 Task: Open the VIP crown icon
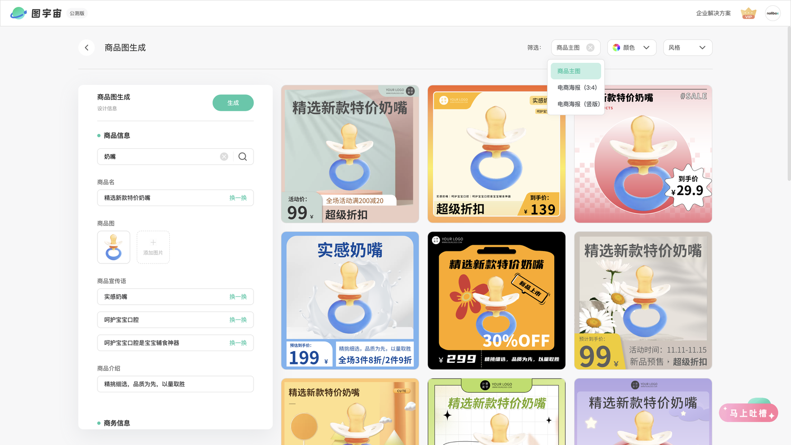(748, 13)
